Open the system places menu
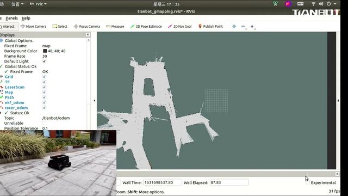Screen dimensions: 348x196 (17, 4)
